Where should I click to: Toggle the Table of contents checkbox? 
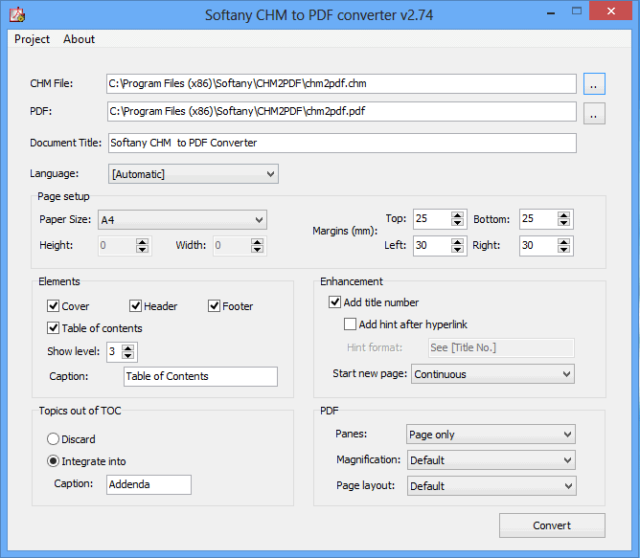point(54,328)
